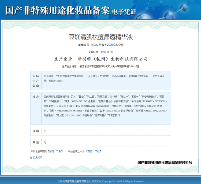201x184 pixels.
Task: Open the 历史记录 link
Action: pyautogui.click(x=38, y=158)
